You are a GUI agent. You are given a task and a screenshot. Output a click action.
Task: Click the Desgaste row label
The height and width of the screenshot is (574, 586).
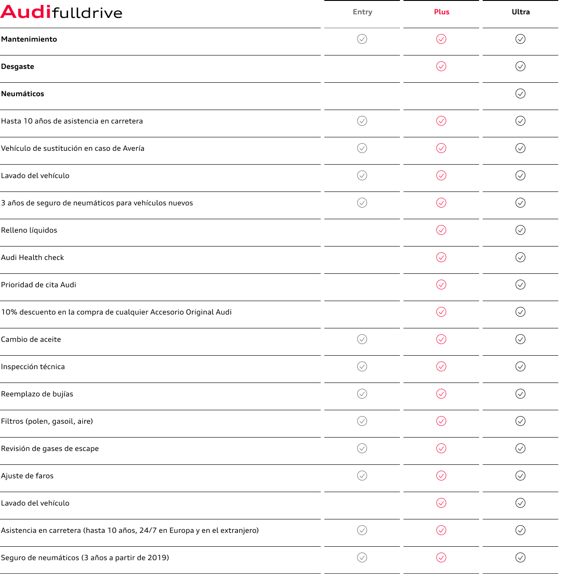point(17,67)
